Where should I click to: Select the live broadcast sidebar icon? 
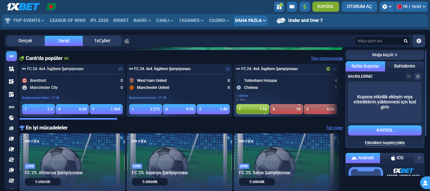11,56
